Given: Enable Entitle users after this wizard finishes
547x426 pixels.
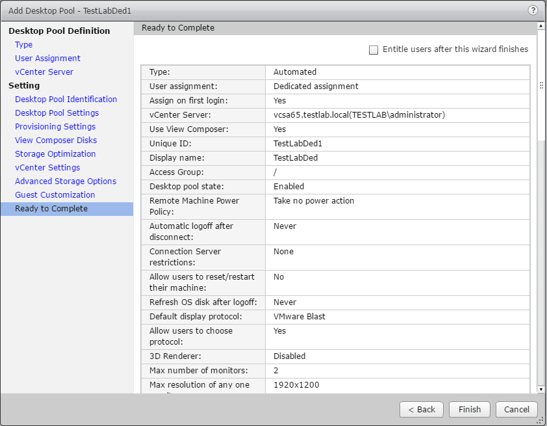Looking at the screenshot, I should click(x=374, y=50).
